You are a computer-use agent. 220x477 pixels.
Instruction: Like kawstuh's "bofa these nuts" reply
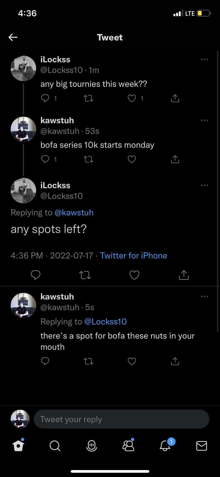click(x=132, y=361)
